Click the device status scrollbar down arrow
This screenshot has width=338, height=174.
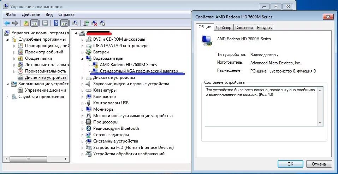click(x=320, y=123)
